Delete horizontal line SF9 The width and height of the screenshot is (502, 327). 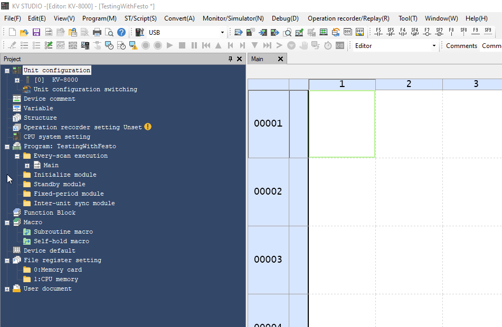point(488,32)
